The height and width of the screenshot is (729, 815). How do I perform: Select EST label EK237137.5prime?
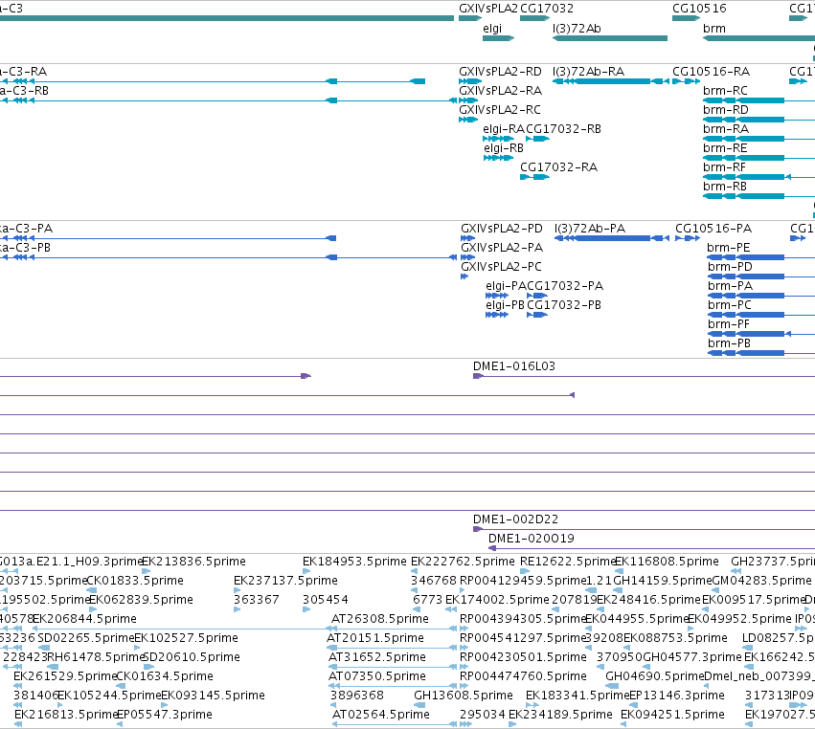[x=285, y=581]
